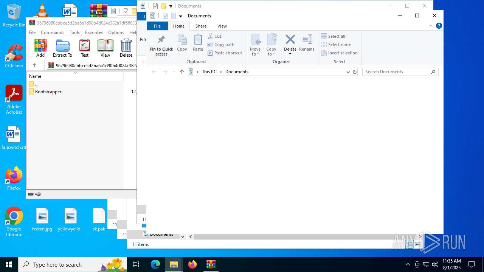The height and width of the screenshot is (272, 484).
Task: Open CCleaner desktop shortcut
Action: coord(14,56)
